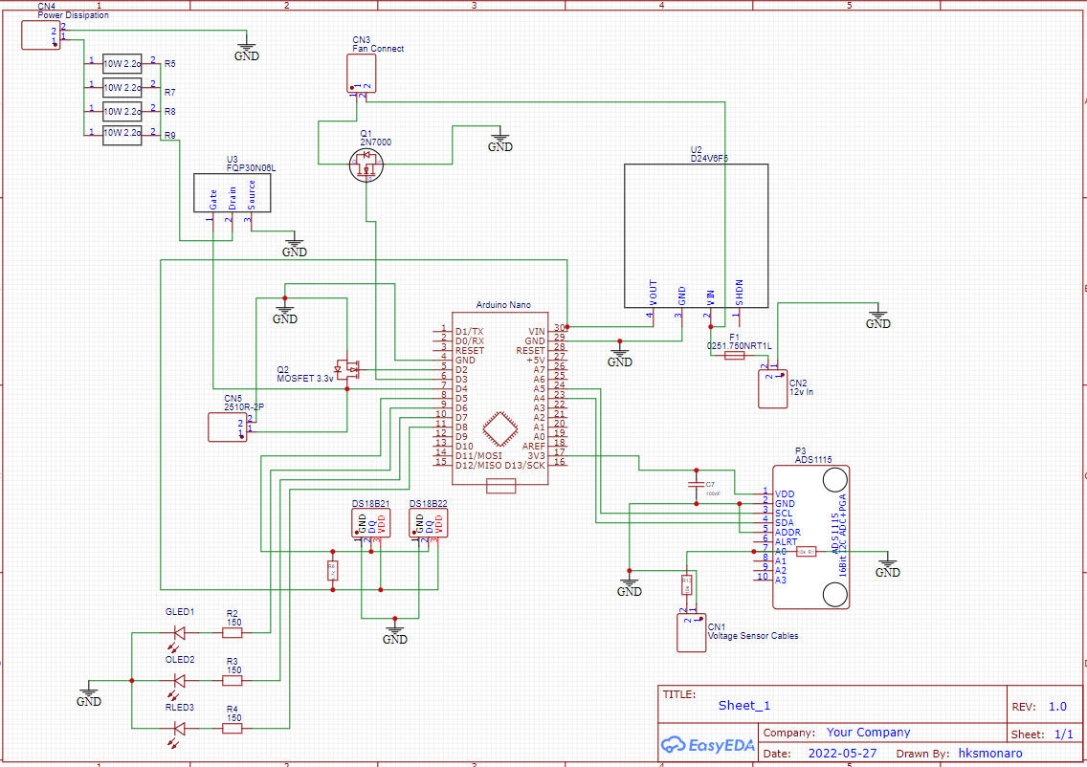Click the DS18B21 temperature sensor
The image size is (1087, 767).
click(368, 522)
